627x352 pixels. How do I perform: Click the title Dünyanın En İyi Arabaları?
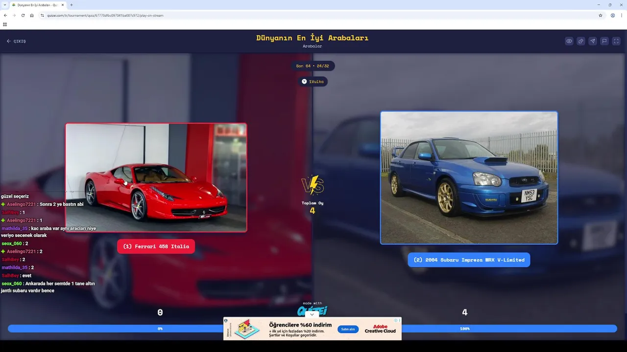pos(313,38)
